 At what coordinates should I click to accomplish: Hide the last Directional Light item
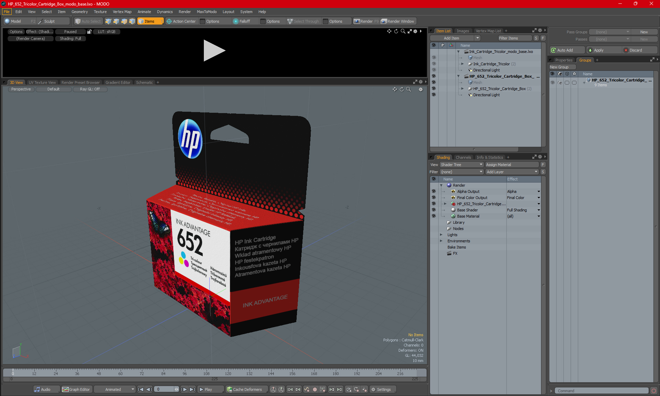433,95
